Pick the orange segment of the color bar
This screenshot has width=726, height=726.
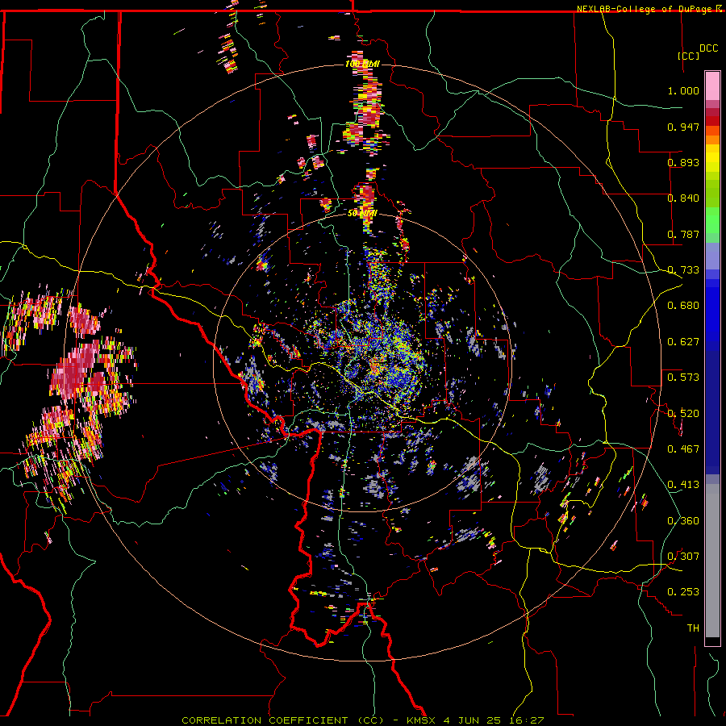click(x=712, y=140)
